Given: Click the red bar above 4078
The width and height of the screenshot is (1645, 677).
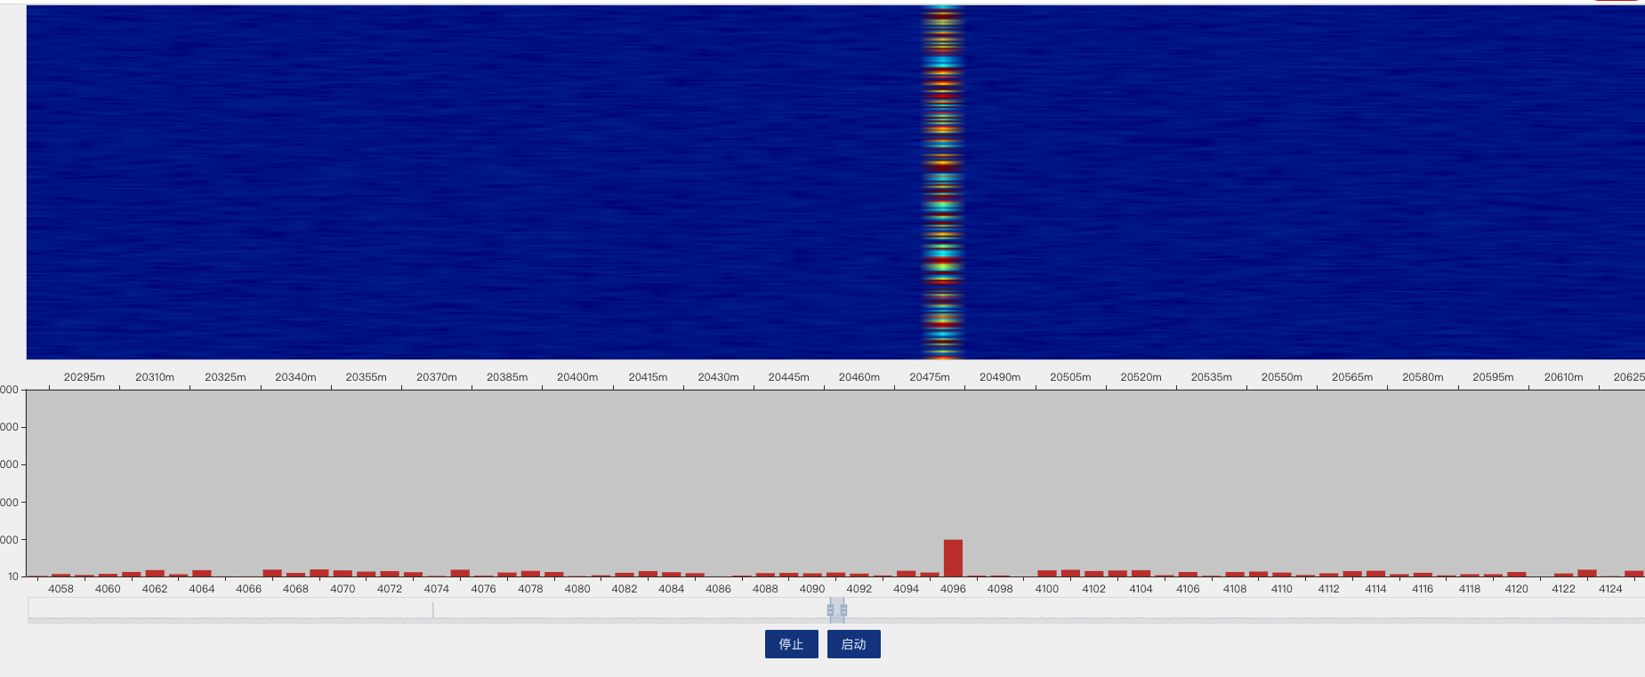Looking at the screenshot, I should click(x=530, y=574).
